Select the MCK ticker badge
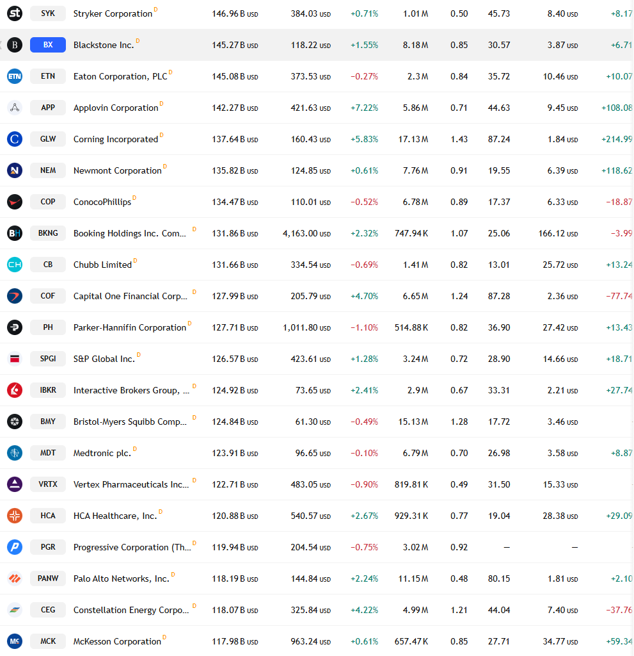634x656 pixels. pyautogui.click(x=48, y=641)
